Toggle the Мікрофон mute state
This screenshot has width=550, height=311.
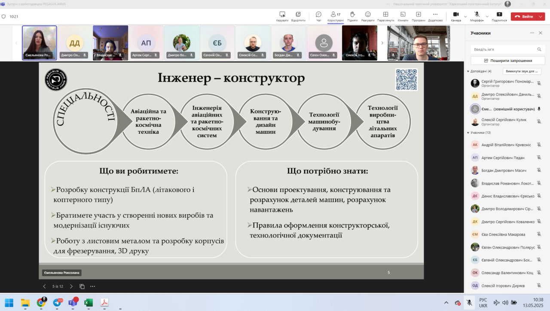pos(477,16)
